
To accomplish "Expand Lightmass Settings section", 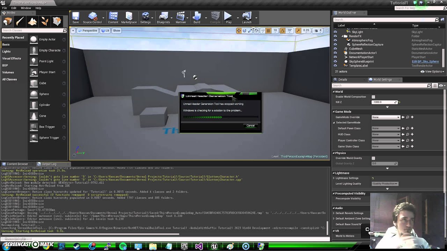I will (x=334, y=178).
